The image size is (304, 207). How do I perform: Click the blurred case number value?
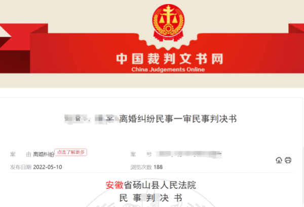pos(189,154)
